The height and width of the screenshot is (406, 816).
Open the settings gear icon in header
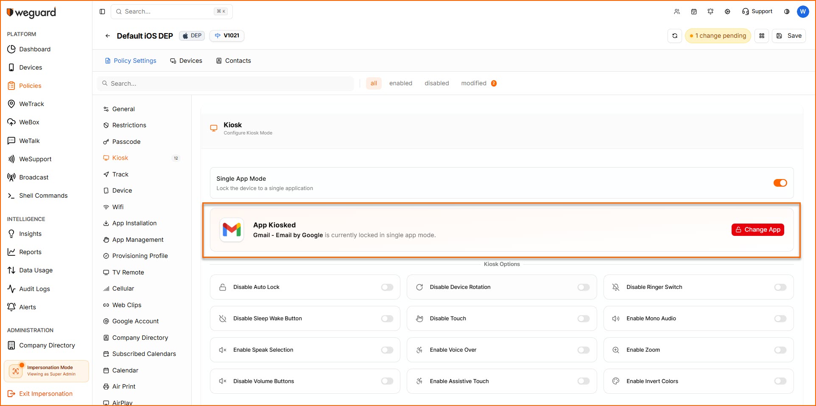[x=727, y=11]
